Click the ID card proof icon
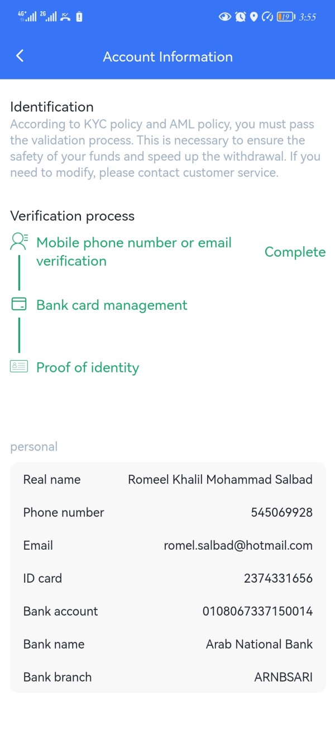335x742 pixels. (x=19, y=367)
